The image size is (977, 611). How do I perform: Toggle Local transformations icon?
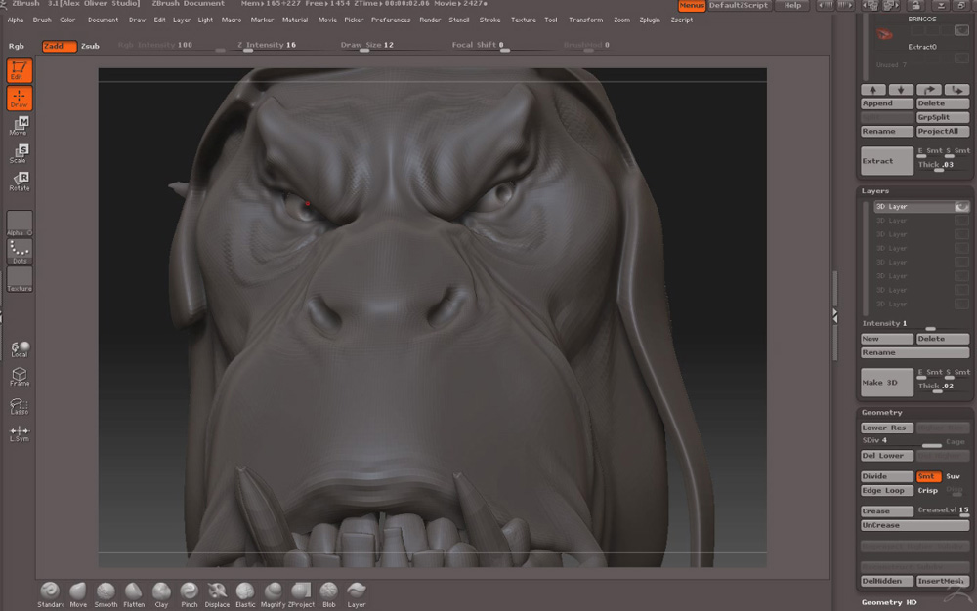coord(20,349)
